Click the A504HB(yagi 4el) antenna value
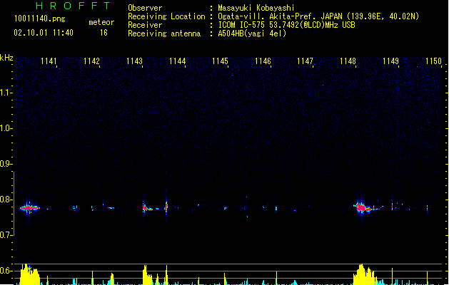This screenshot has height=285, width=449. point(252,33)
